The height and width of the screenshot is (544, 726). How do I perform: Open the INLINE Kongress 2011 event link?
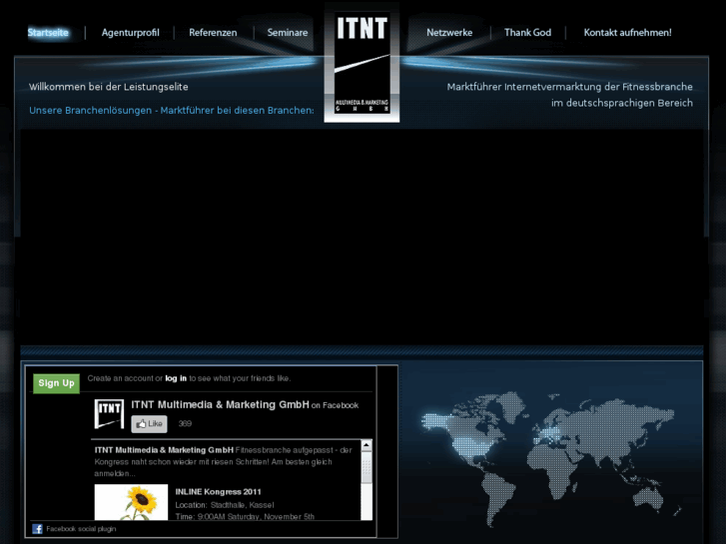pyautogui.click(x=218, y=492)
